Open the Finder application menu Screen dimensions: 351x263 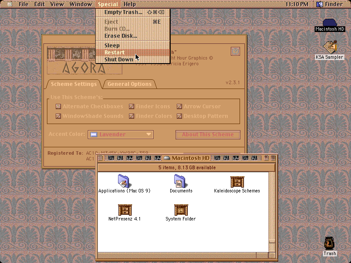pos(330,4)
